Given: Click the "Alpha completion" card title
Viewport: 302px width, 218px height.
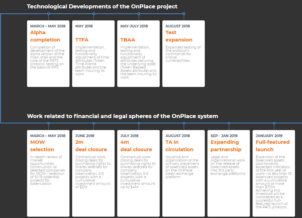Looking at the screenshot, I should (45, 36).
